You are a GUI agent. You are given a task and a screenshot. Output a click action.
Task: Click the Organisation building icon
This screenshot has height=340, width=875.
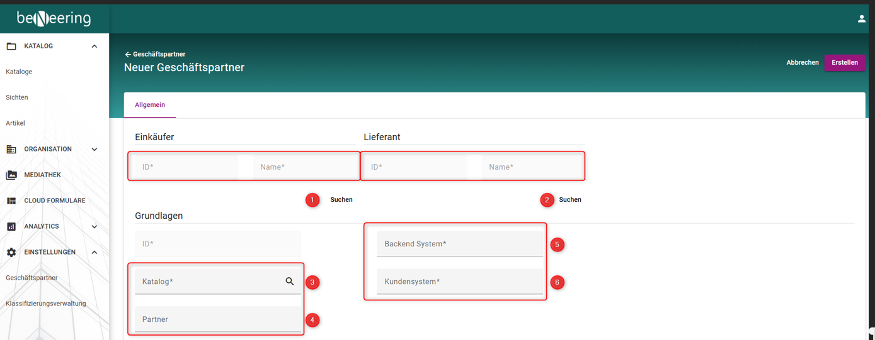[11, 149]
